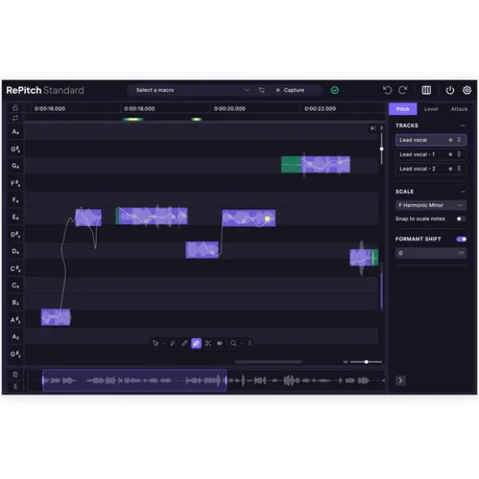Pin the Lead vocal - 1 track
The image size is (479, 479).
(x=459, y=154)
